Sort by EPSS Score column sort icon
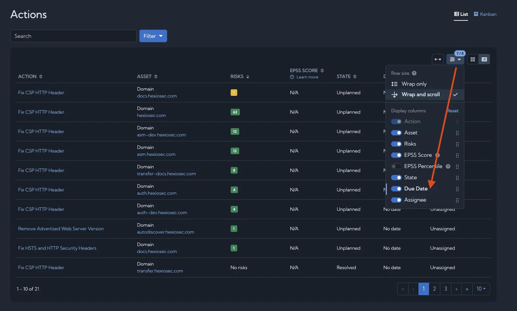Image resolution: width=517 pixels, height=311 pixels. click(322, 71)
